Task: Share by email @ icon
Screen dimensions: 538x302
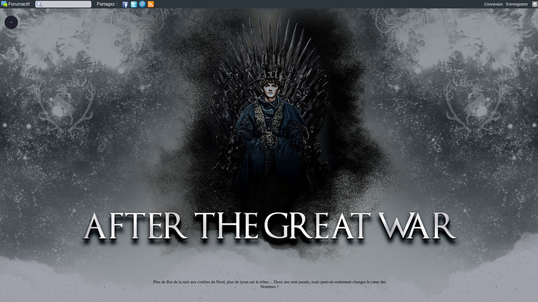Action: point(142,4)
